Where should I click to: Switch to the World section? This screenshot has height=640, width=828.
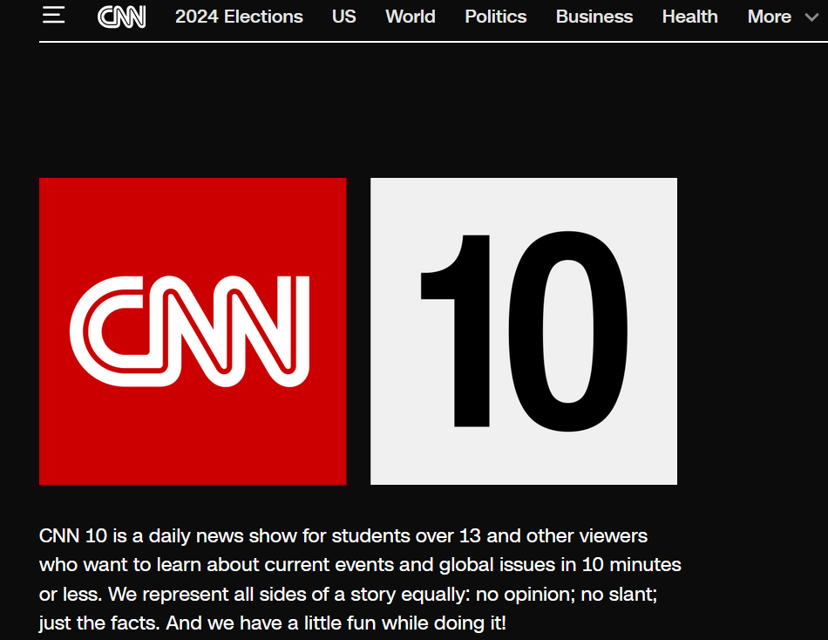[410, 17]
